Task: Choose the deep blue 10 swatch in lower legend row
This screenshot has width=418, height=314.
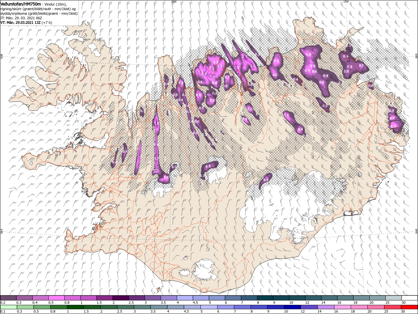Action: pos(292,307)
